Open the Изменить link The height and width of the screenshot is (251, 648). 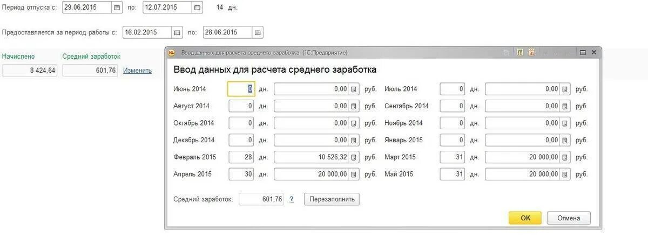tap(137, 71)
